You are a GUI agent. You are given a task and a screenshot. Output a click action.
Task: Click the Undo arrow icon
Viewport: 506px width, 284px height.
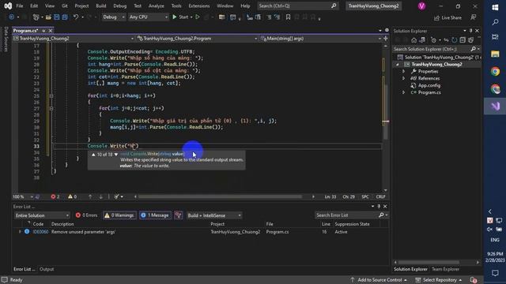76,17
